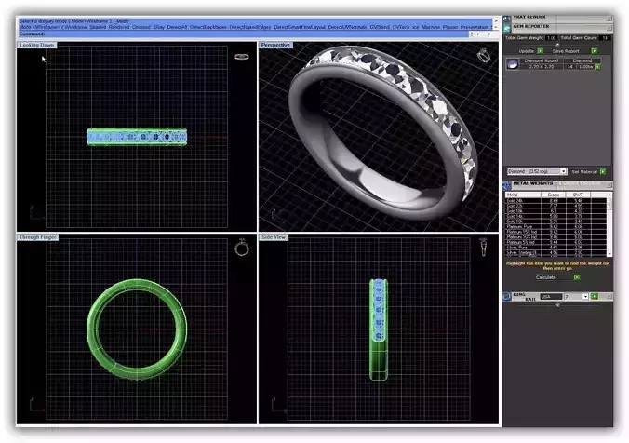Viewport: 629px width, 443px height.
Task: Click Metal Weights table scroll up arrow
Action: click(x=609, y=195)
